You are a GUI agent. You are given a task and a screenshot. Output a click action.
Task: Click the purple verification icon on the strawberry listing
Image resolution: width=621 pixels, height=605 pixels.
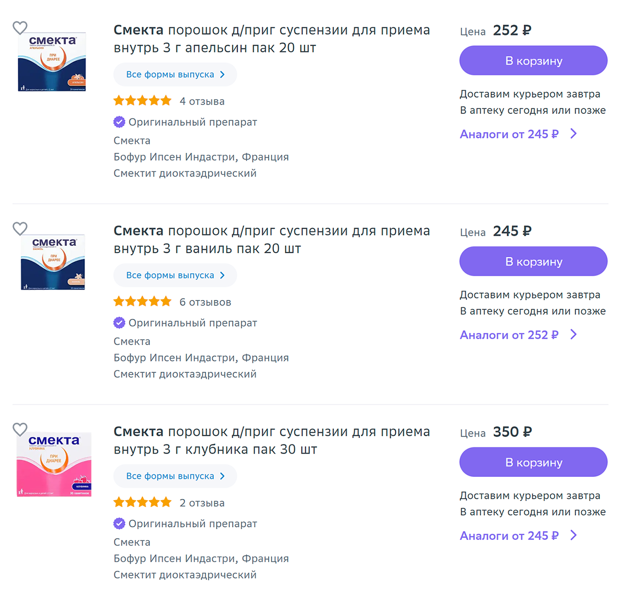119,524
